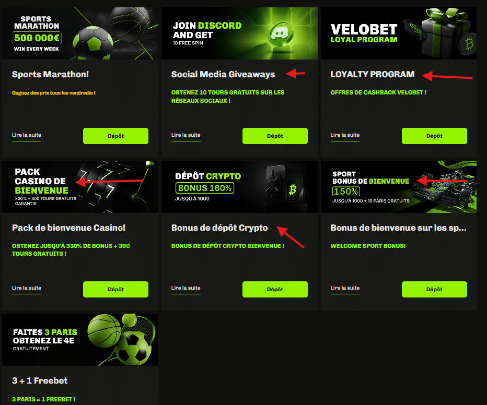Open the Velobet Loyal Program banner

tap(399, 33)
